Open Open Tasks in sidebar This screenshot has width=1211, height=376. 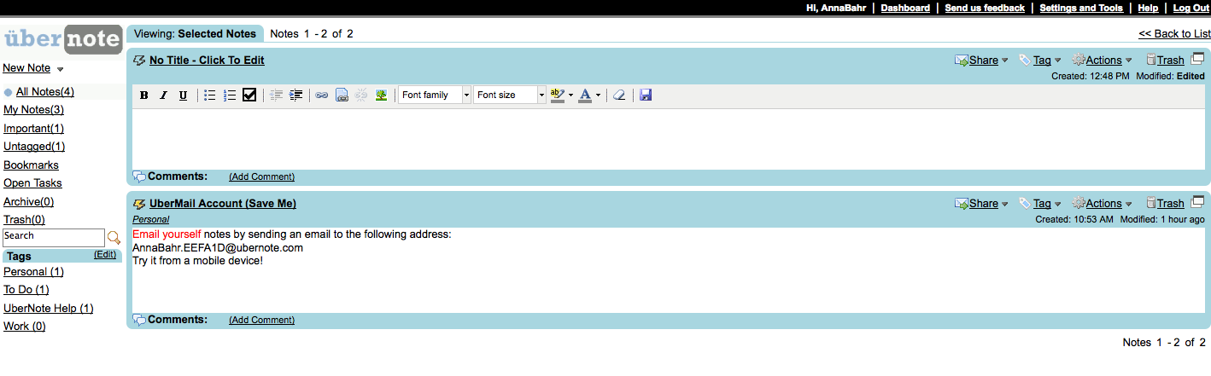tap(32, 183)
